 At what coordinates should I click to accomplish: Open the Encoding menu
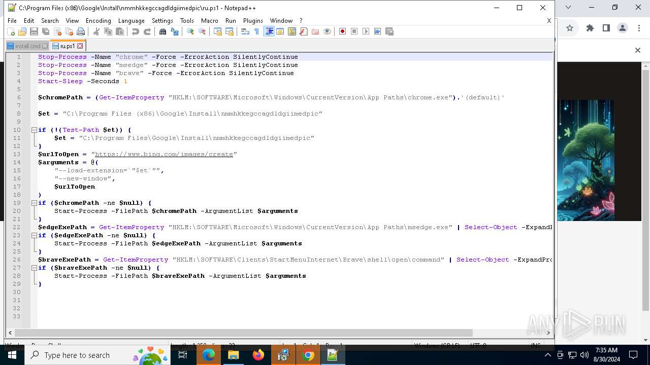[99, 21]
